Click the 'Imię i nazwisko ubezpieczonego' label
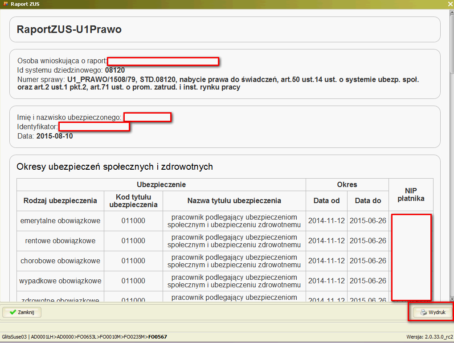Viewport: 454px width, 343px height. [69, 117]
